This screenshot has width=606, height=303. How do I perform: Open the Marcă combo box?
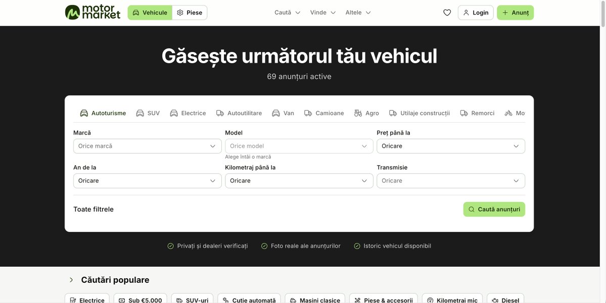[147, 146]
